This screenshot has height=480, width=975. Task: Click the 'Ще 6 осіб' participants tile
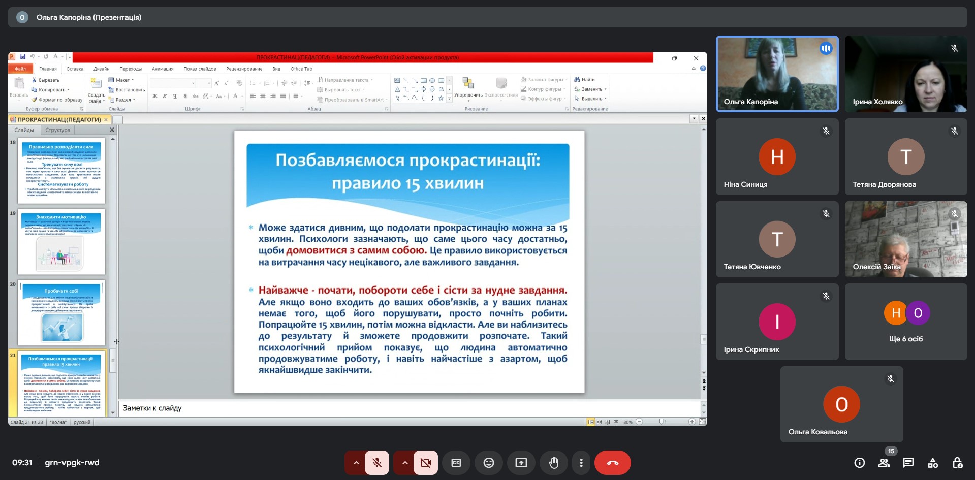pos(905,322)
